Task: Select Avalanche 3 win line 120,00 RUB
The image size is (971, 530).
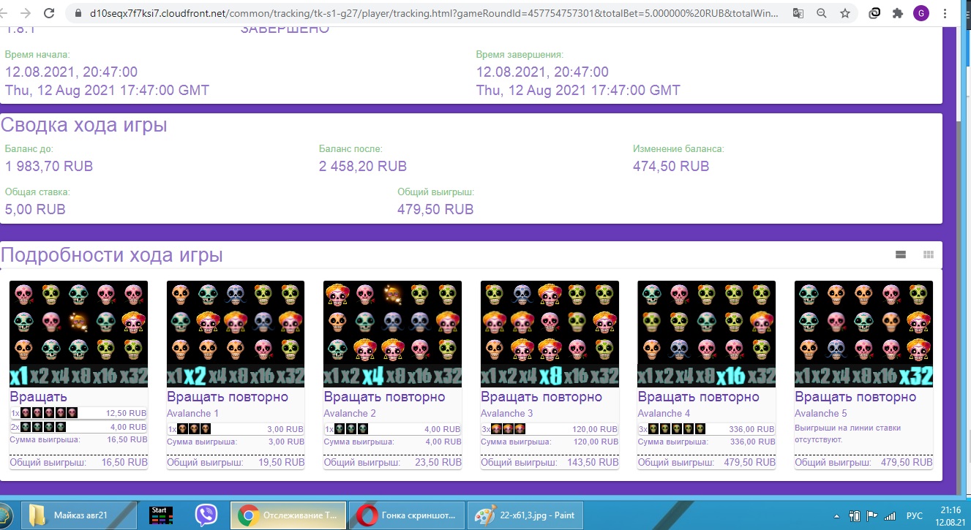Action: tap(550, 429)
